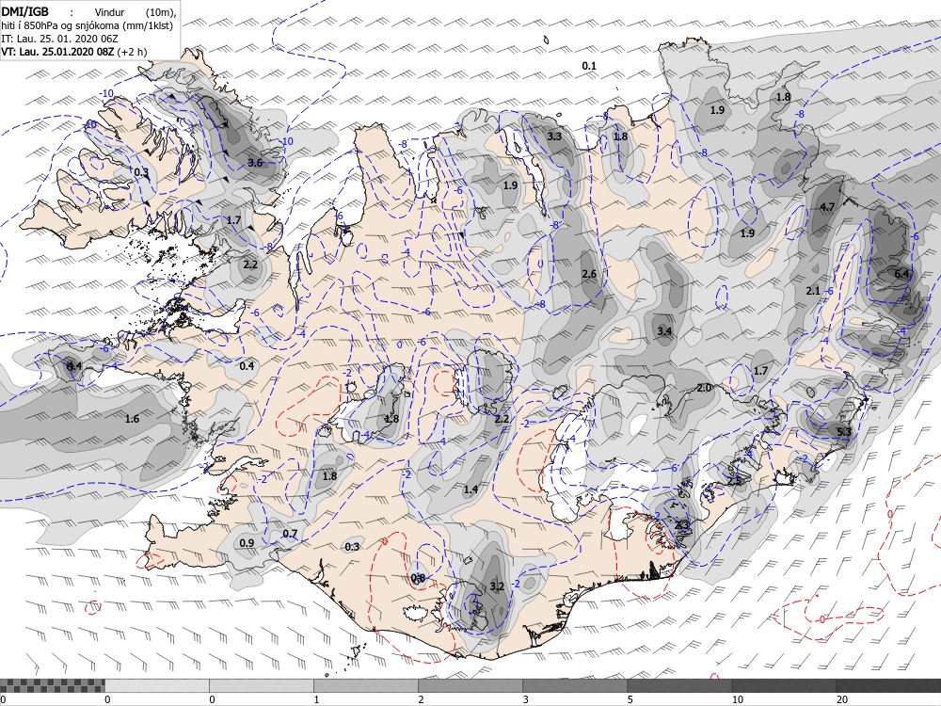
Task: Select the 3.3 snowfall value
Action: pyautogui.click(x=554, y=136)
